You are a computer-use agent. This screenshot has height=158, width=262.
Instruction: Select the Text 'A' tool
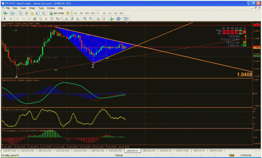tap(46, 19)
